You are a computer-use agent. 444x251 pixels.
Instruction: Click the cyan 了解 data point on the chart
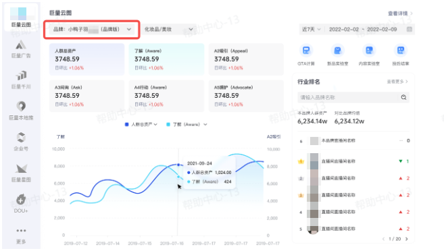pos(178,177)
